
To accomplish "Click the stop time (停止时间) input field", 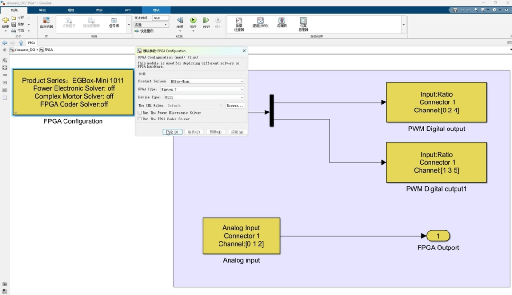I will [160, 18].
